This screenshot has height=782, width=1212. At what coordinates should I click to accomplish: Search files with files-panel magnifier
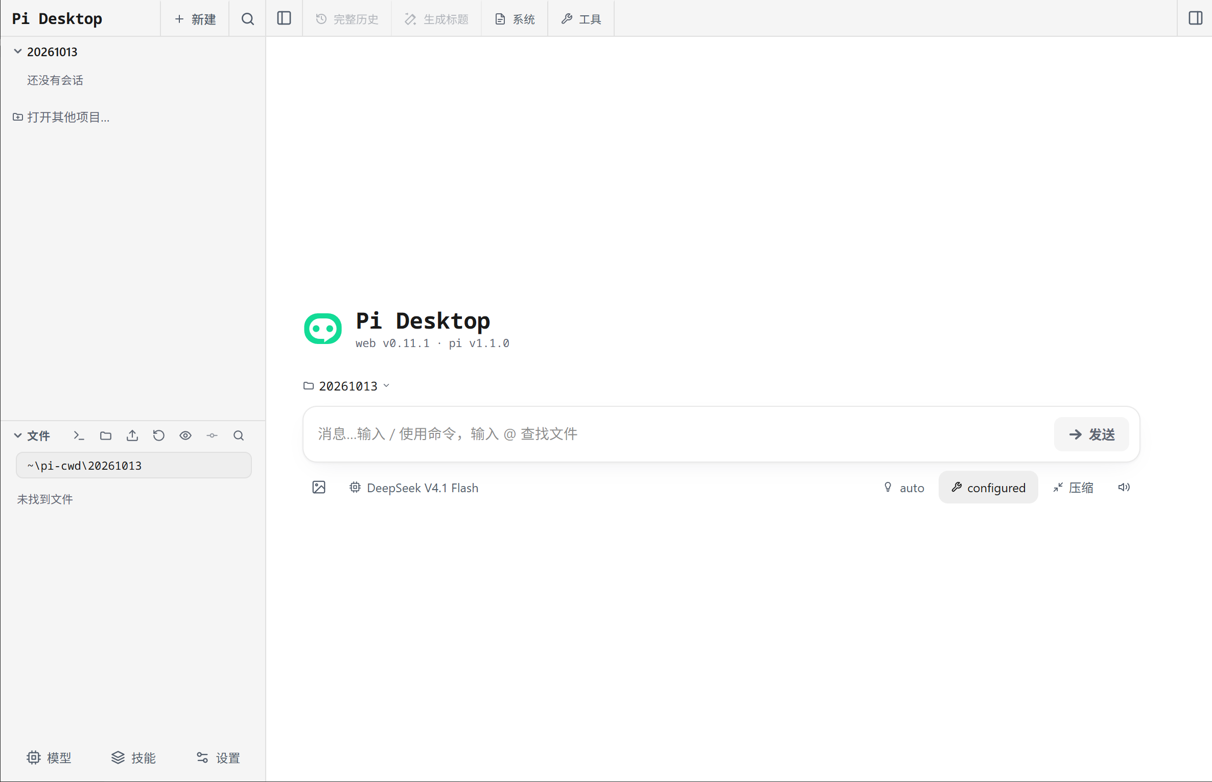pyautogui.click(x=239, y=435)
